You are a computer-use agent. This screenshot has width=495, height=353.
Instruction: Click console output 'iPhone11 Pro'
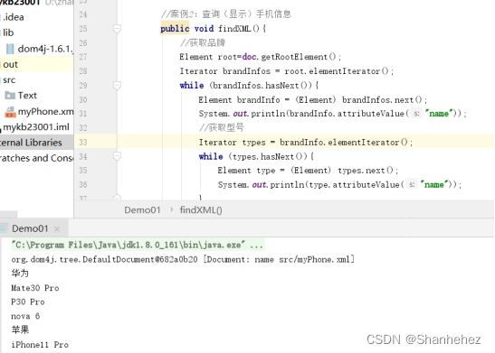[x=40, y=345]
